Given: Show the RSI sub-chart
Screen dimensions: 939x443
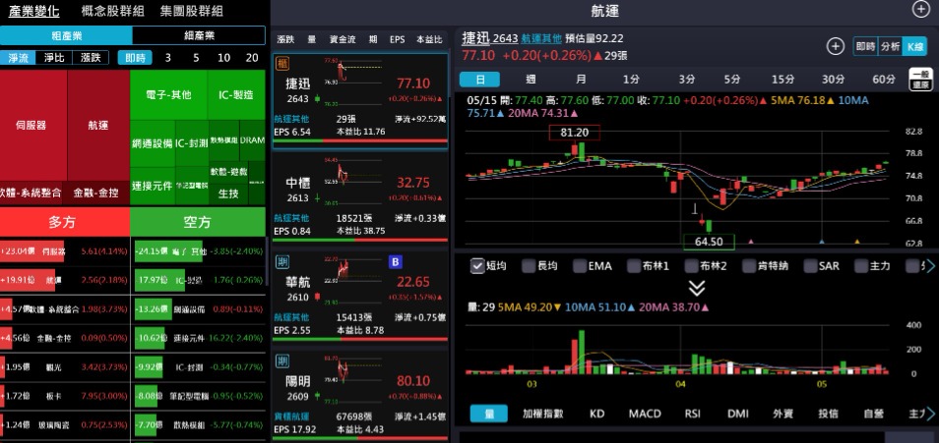Looking at the screenshot, I should point(692,414).
